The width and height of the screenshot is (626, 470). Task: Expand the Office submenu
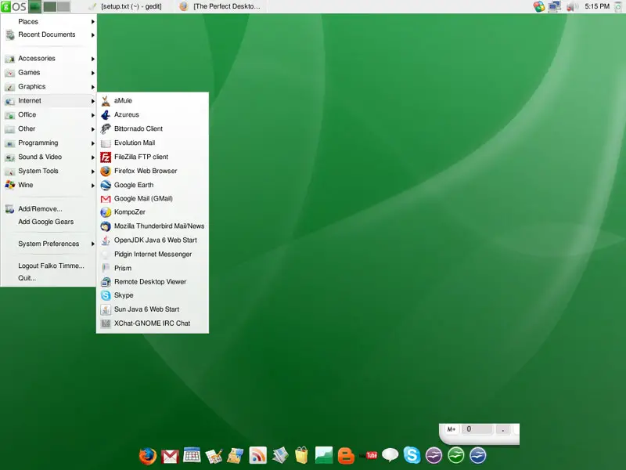49,114
